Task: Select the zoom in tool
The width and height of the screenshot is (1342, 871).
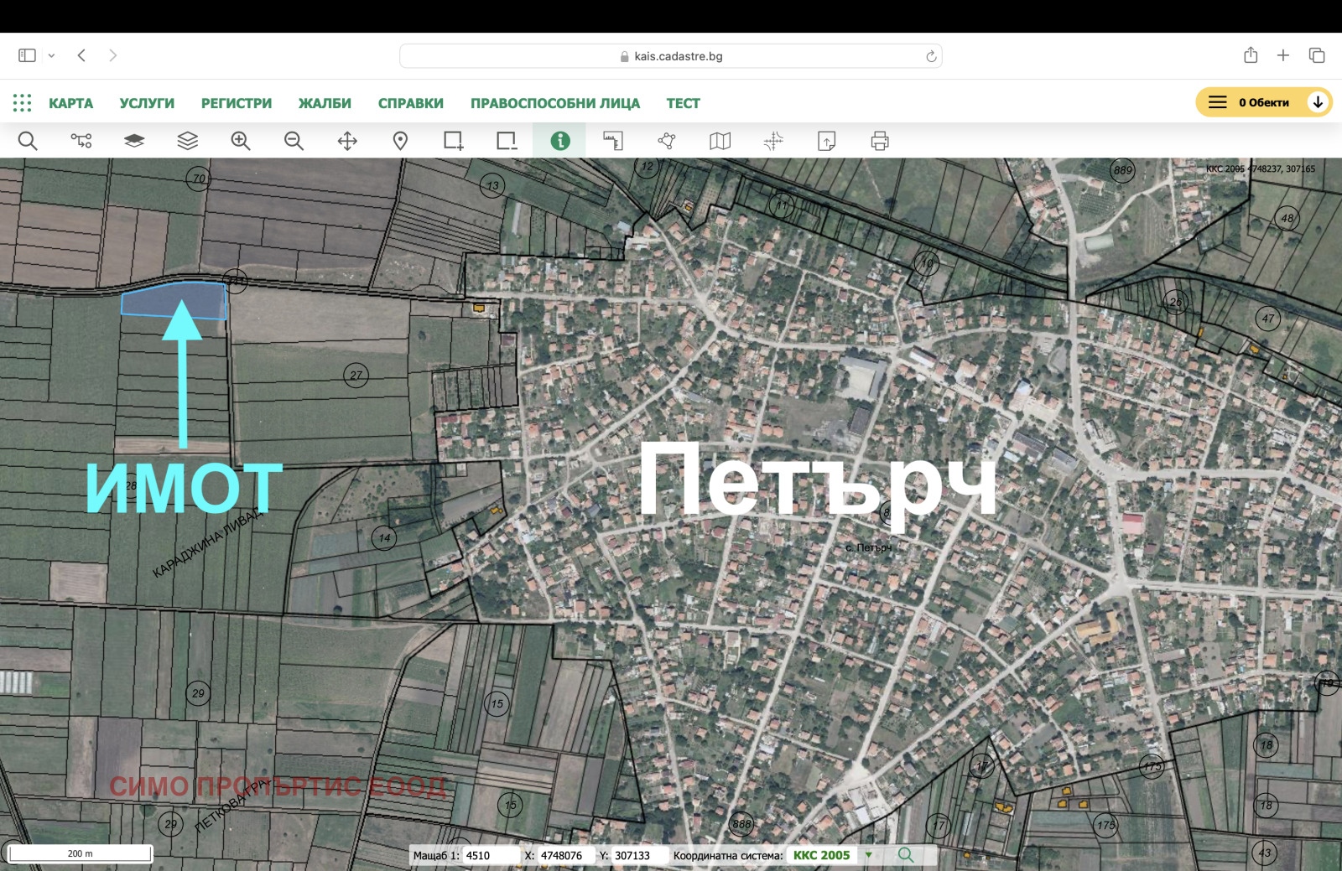Action: point(241,141)
